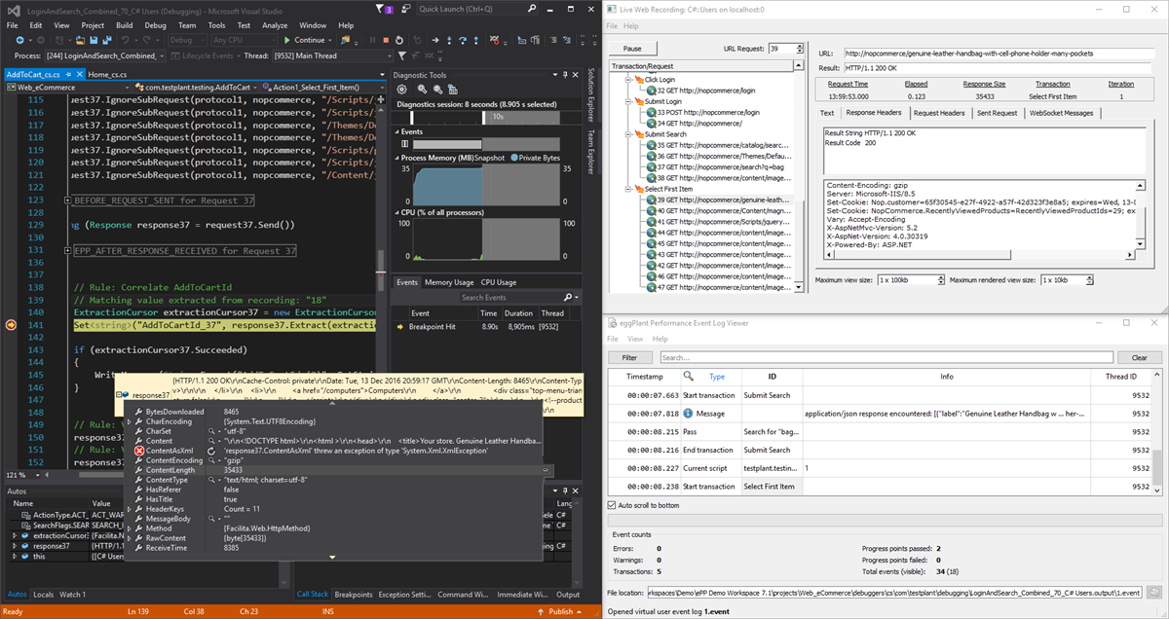Click breakpoint glyph on line 141
This screenshot has height=619, width=1169.
click(x=11, y=326)
